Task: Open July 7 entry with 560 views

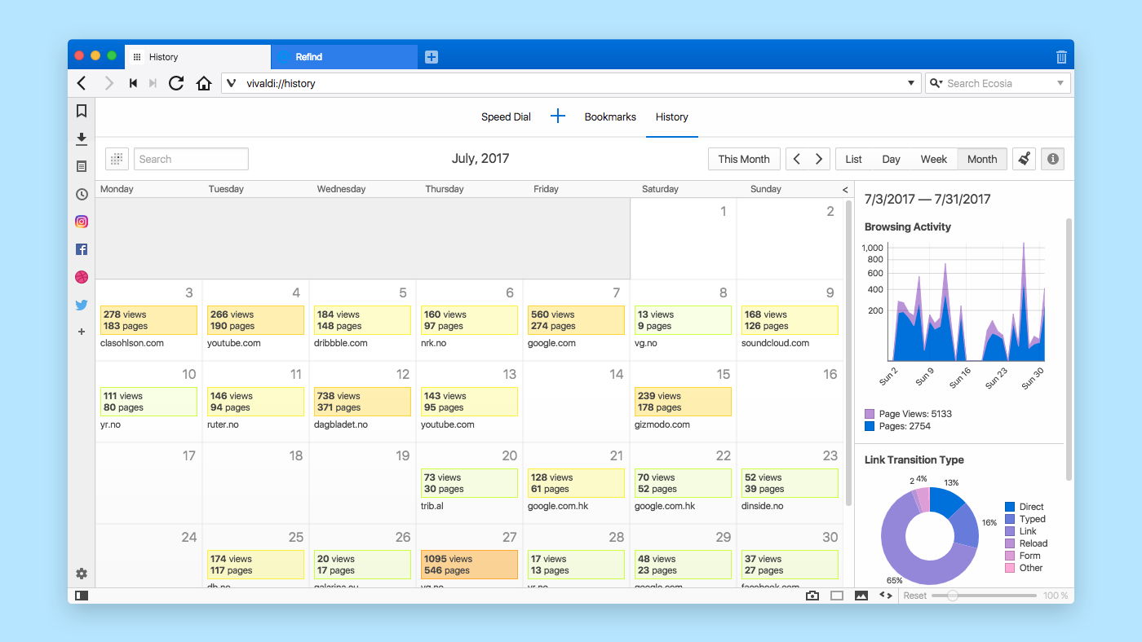Action: click(x=576, y=320)
